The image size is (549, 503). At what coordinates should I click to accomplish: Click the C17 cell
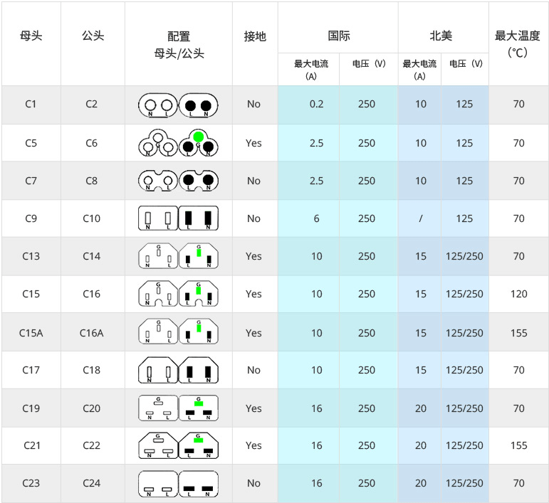point(31,370)
